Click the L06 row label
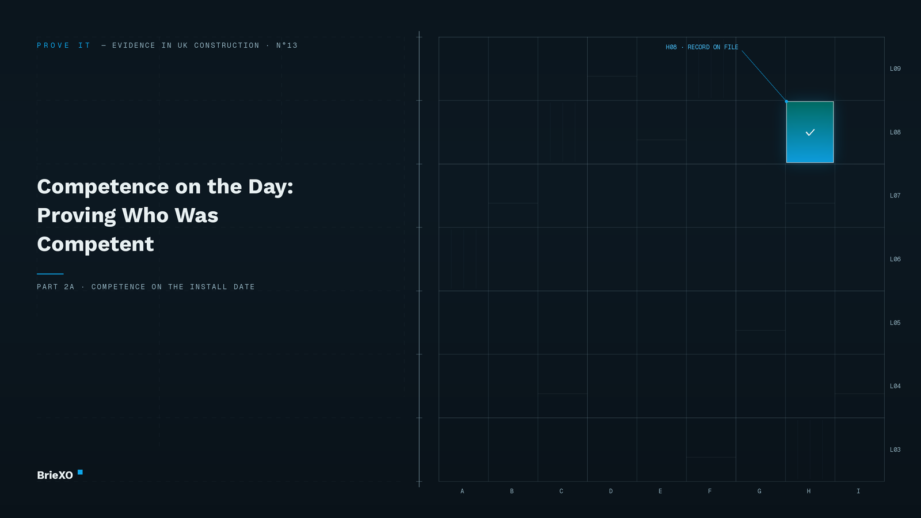Viewport: 921px width, 518px height. 895,260
